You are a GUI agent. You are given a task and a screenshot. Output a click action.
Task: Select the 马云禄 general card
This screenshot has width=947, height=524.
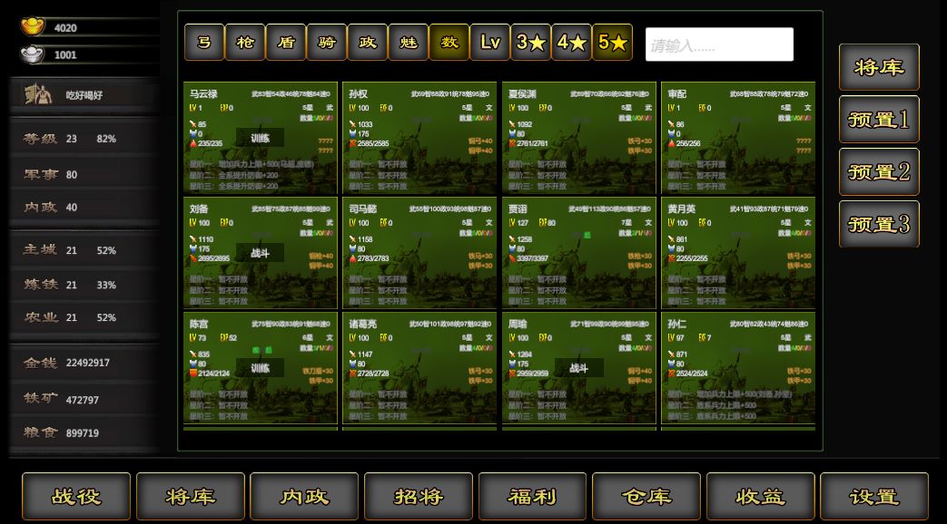(261, 138)
